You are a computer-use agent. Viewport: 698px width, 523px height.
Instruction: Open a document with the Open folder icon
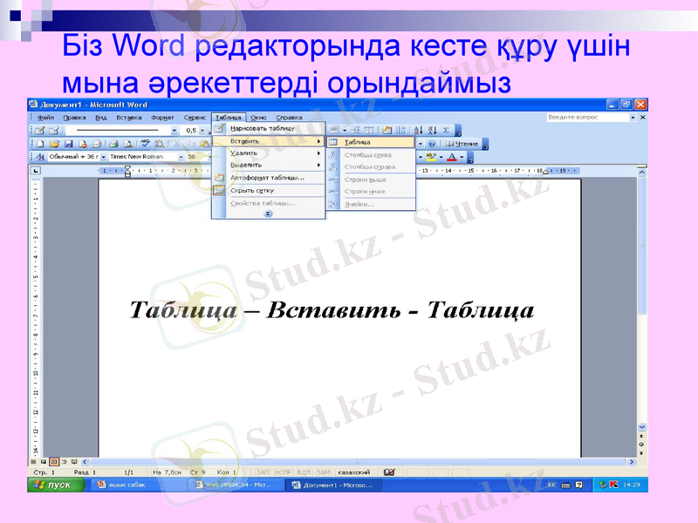54,143
